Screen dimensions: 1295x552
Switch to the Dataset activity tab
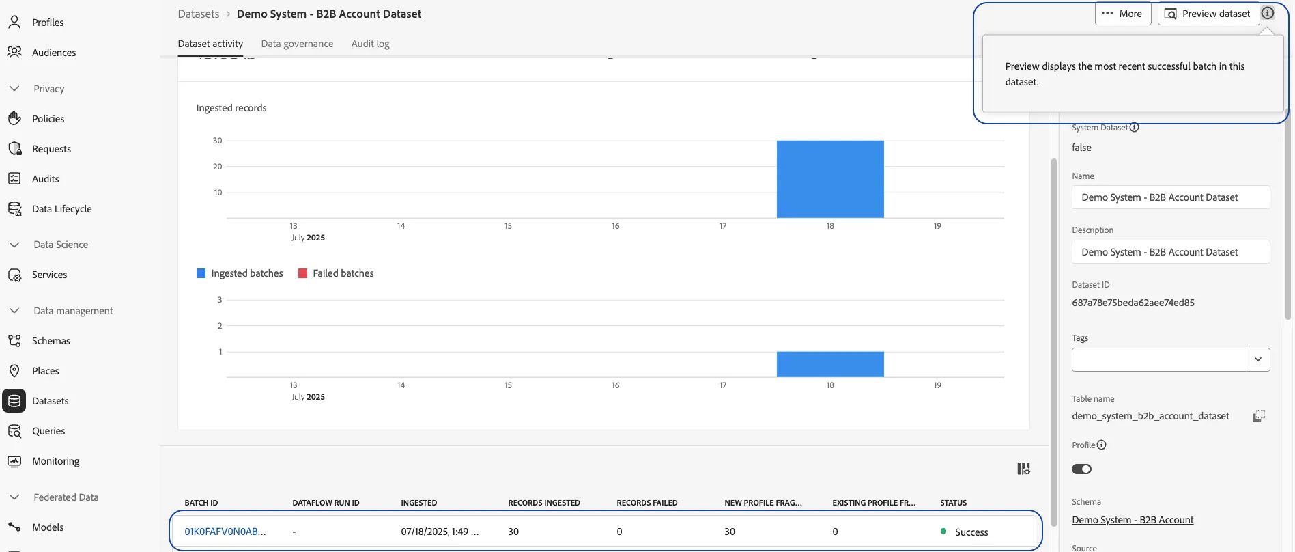pyautogui.click(x=210, y=44)
